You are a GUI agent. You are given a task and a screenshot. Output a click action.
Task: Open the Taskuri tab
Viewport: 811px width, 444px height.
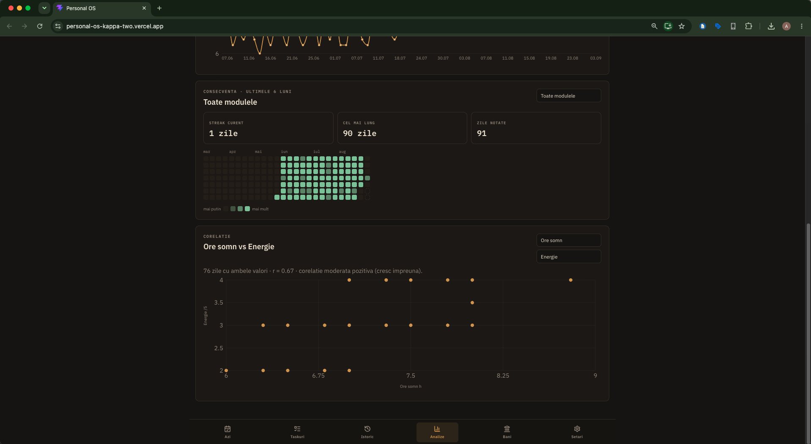tap(297, 432)
